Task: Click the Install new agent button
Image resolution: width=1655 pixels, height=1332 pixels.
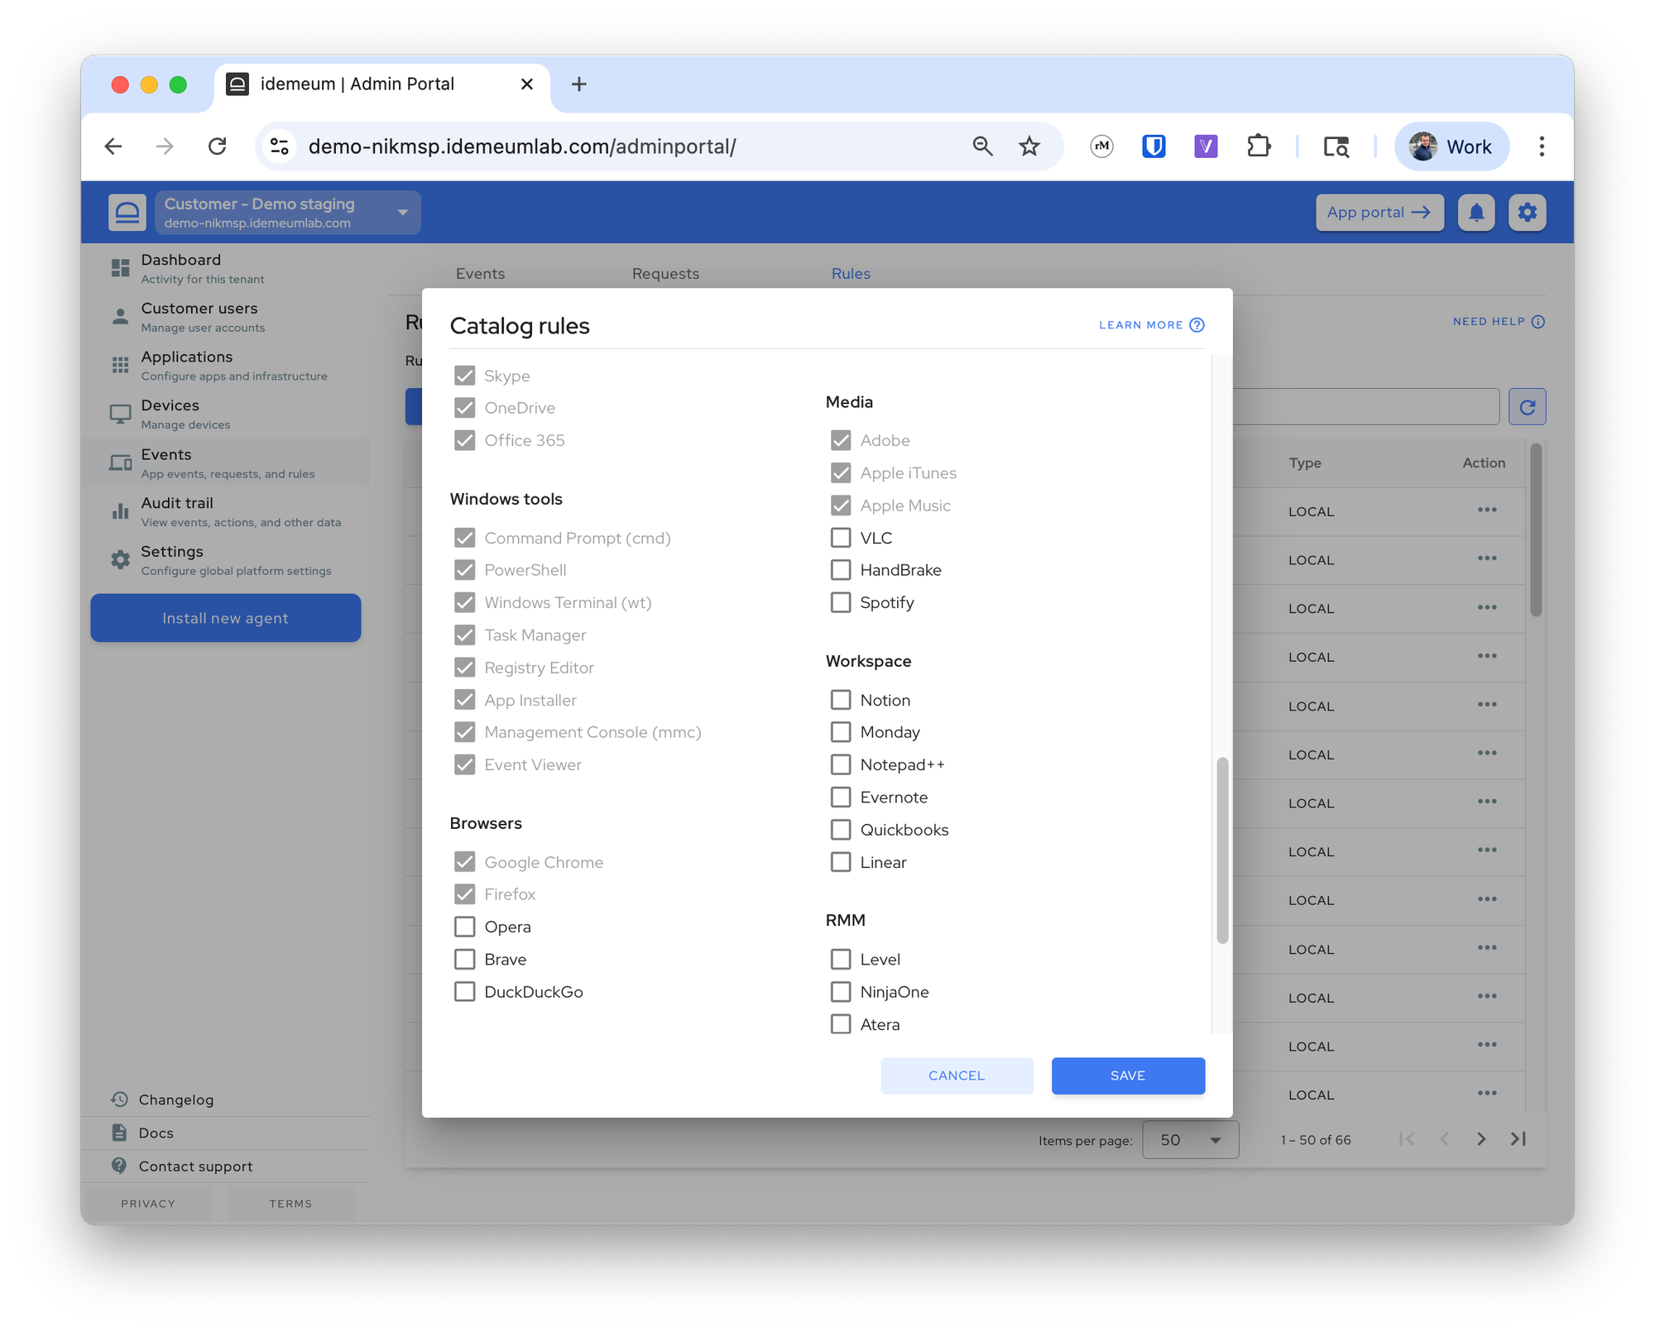Action: (x=226, y=618)
